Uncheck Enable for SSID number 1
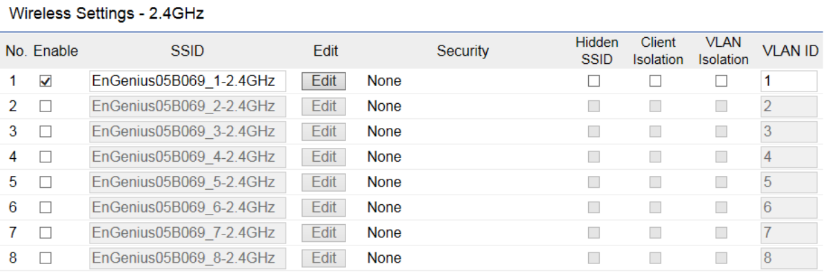This screenshot has width=824, height=273. coord(46,81)
